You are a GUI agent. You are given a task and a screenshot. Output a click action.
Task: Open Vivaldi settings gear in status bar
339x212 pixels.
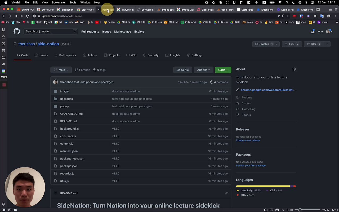3,205
